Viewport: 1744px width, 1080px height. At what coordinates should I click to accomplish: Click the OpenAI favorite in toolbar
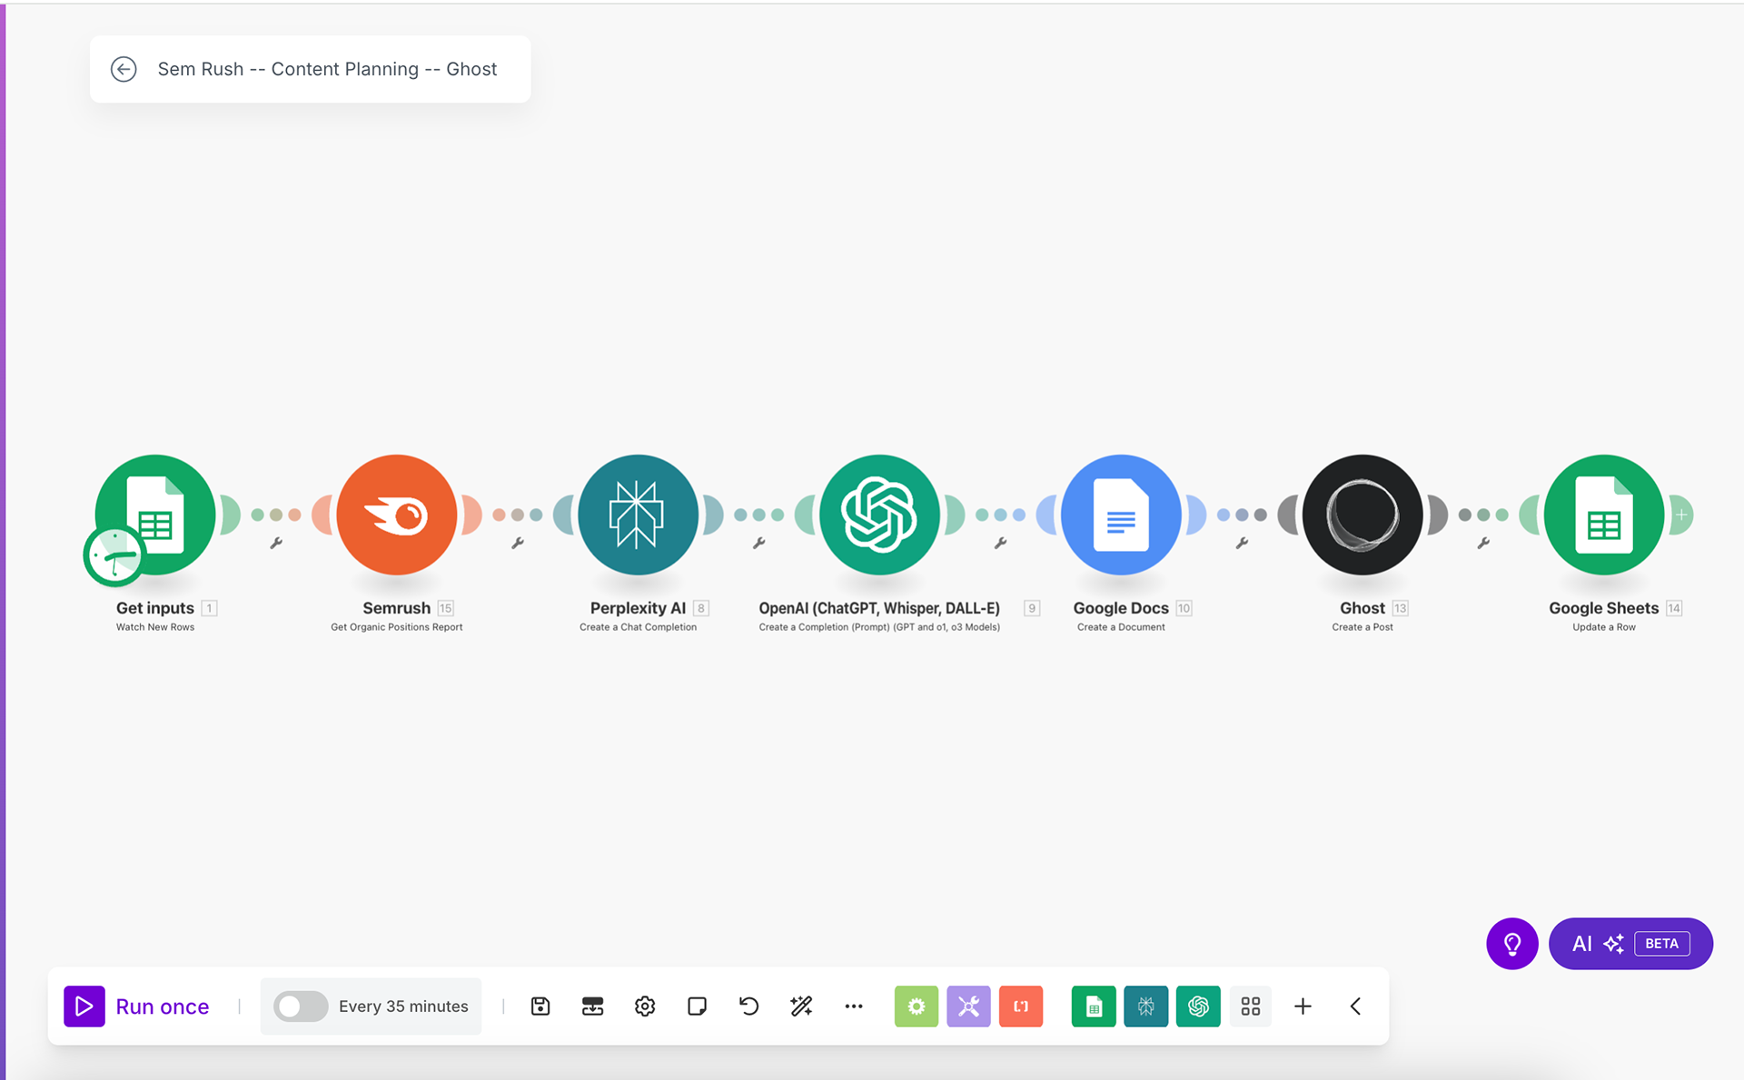point(1198,1006)
